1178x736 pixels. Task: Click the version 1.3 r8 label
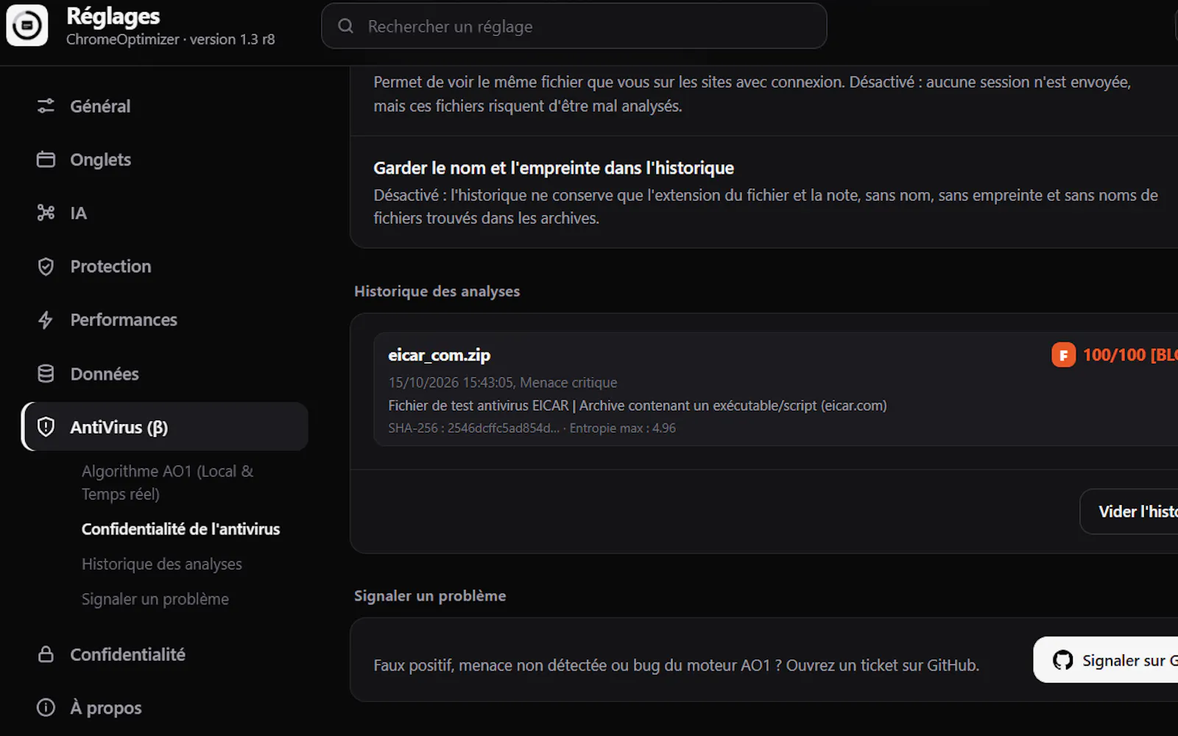coord(233,40)
